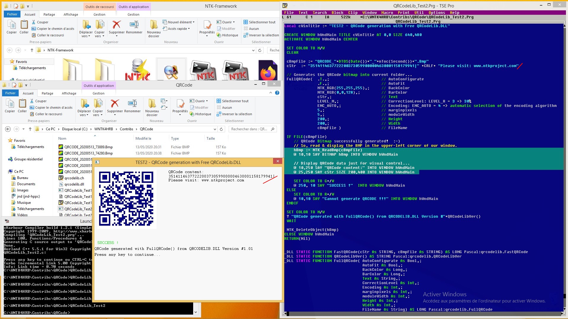
Task: Select file QRCODE_20200513_73889.Bmp
Action: [x=88, y=147]
